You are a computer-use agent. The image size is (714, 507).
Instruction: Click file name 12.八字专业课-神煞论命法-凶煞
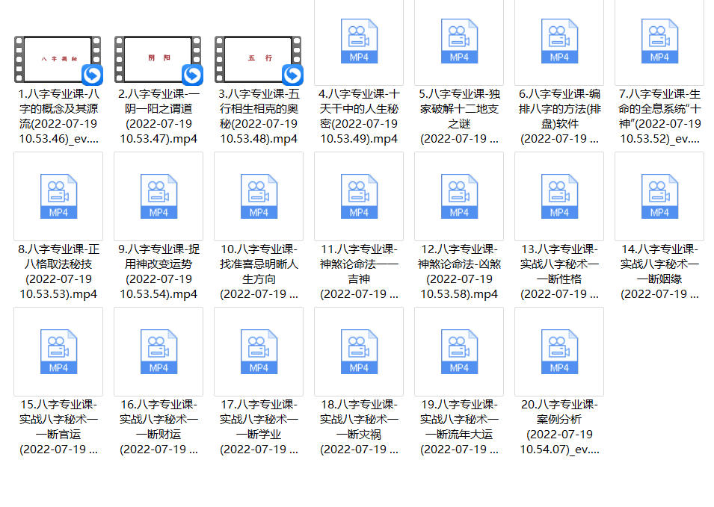[459, 272]
